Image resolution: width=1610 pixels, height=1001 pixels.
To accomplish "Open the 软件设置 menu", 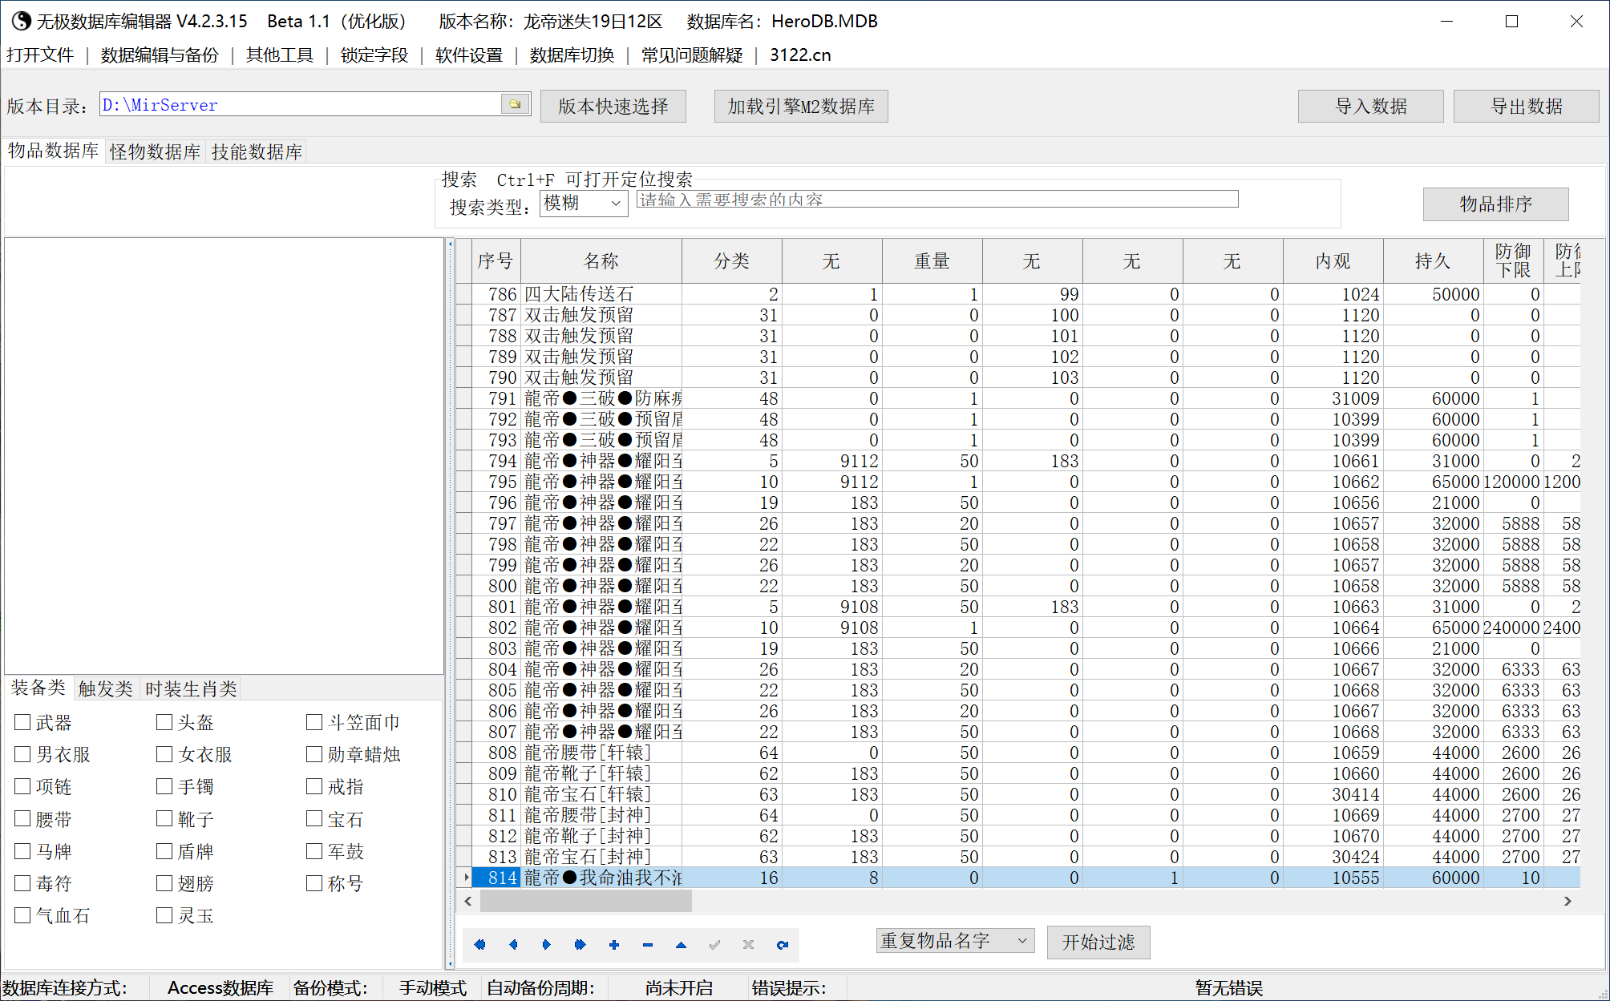I will [x=469, y=54].
